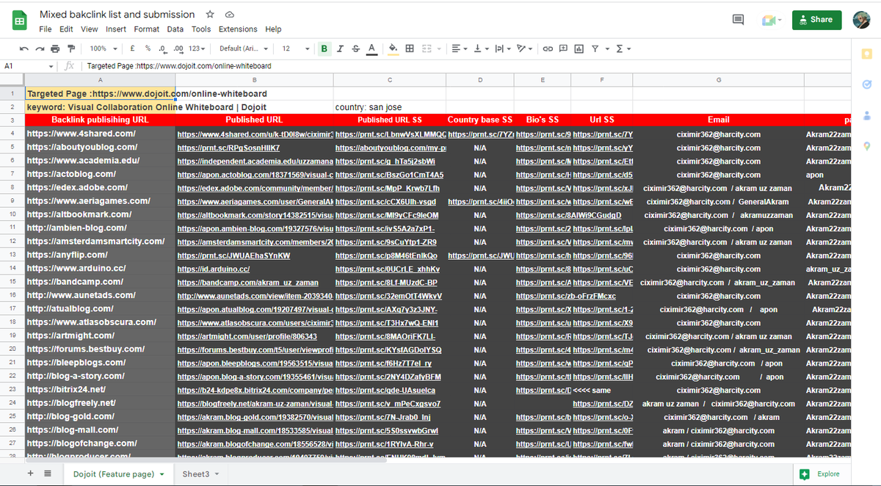Open Contacts in side panel

(x=866, y=115)
